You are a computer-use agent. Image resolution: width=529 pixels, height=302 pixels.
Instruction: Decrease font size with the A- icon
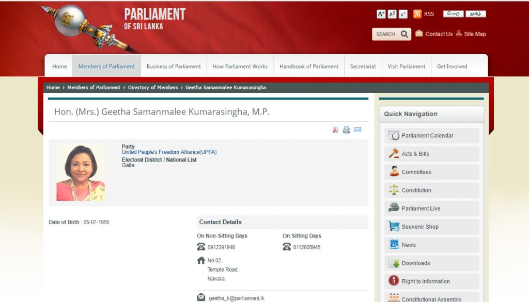click(x=403, y=14)
